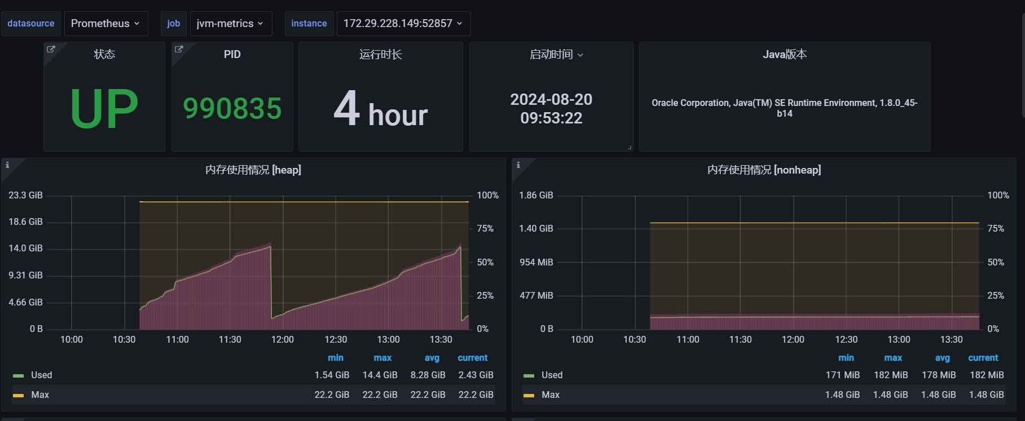
Task: Sort heap legend by current column
Action: [x=473, y=358]
